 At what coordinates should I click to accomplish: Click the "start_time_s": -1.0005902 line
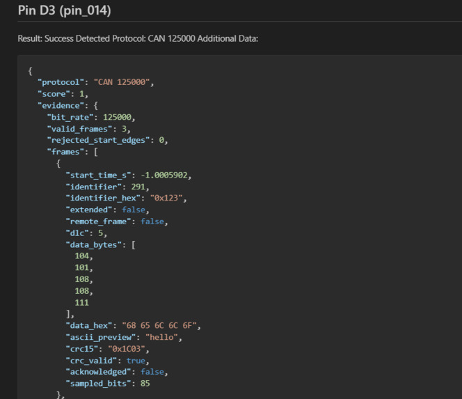(129, 175)
